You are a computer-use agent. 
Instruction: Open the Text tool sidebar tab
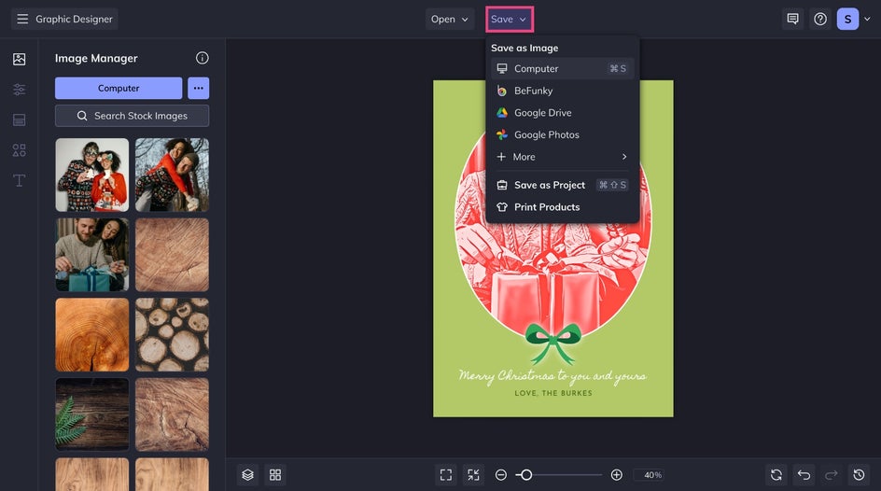click(x=19, y=180)
